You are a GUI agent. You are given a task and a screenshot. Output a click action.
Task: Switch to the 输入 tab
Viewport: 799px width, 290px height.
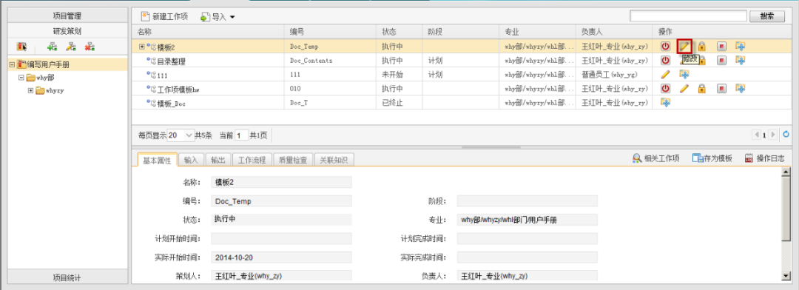click(x=191, y=160)
